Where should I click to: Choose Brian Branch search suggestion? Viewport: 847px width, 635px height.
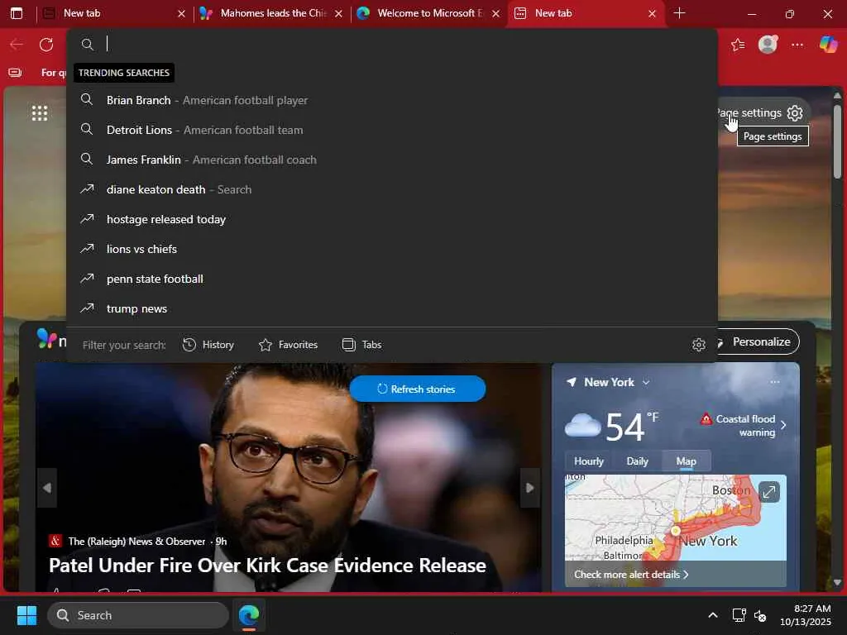[391, 100]
